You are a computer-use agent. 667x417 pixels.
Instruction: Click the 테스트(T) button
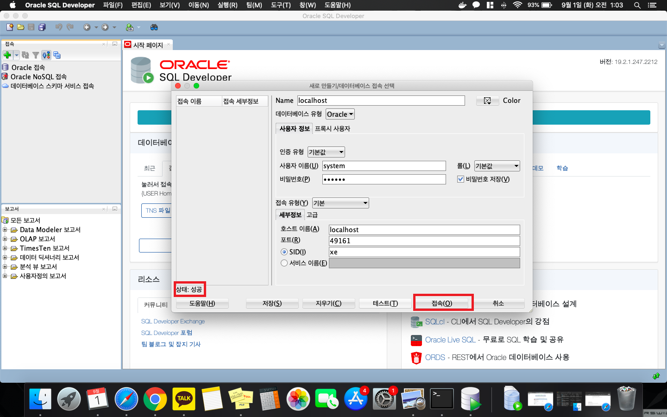(385, 303)
